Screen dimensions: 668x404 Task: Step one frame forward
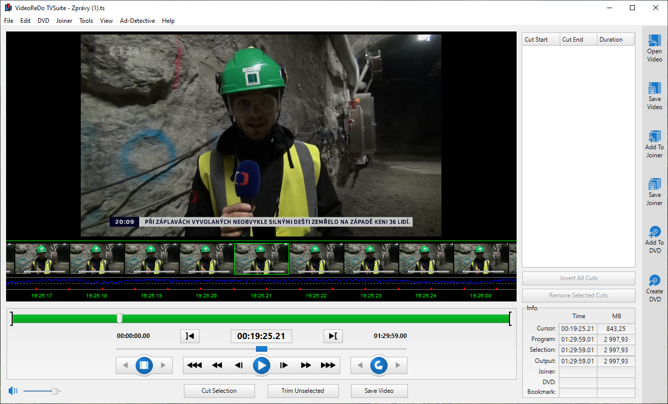coord(284,365)
